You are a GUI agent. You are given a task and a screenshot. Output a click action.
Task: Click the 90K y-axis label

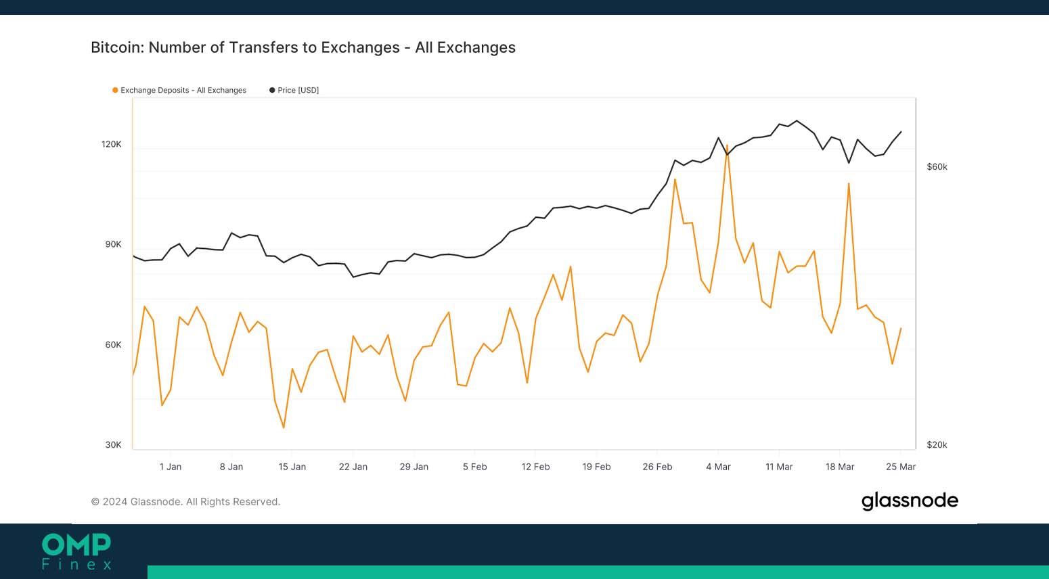[114, 244]
